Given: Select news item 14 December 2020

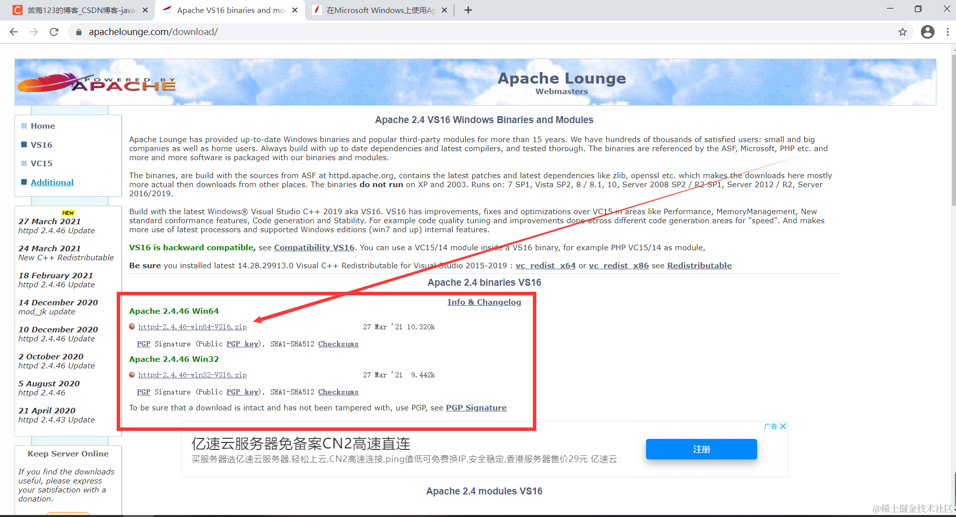Looking at the screenshot, I should (x=58, y=303).
